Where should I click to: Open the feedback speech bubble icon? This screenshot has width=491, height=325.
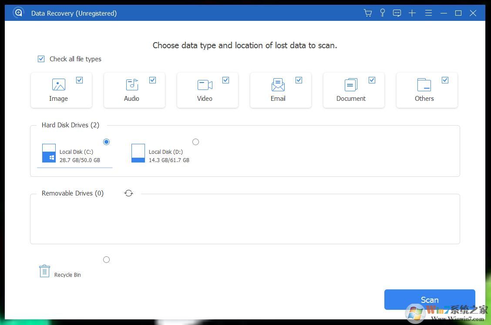point(397,13)
